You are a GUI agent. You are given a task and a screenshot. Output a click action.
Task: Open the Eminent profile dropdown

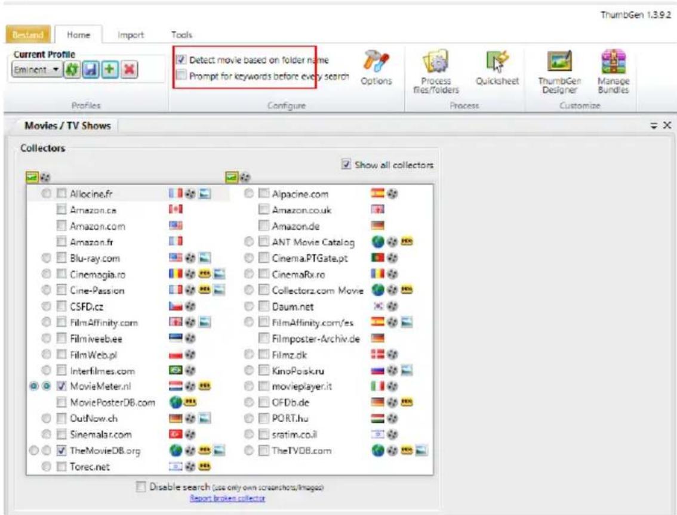pos(36,69)
